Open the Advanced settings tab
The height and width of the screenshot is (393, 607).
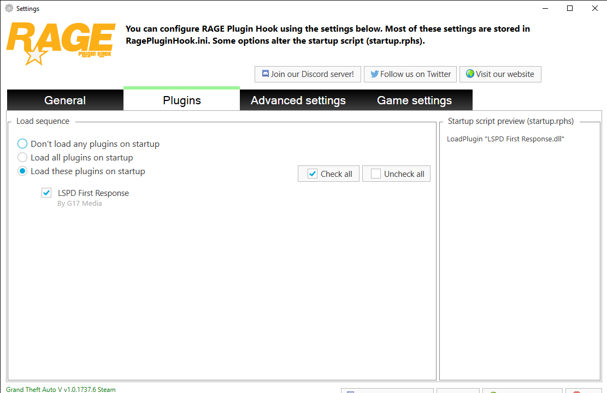coord(298,100)
